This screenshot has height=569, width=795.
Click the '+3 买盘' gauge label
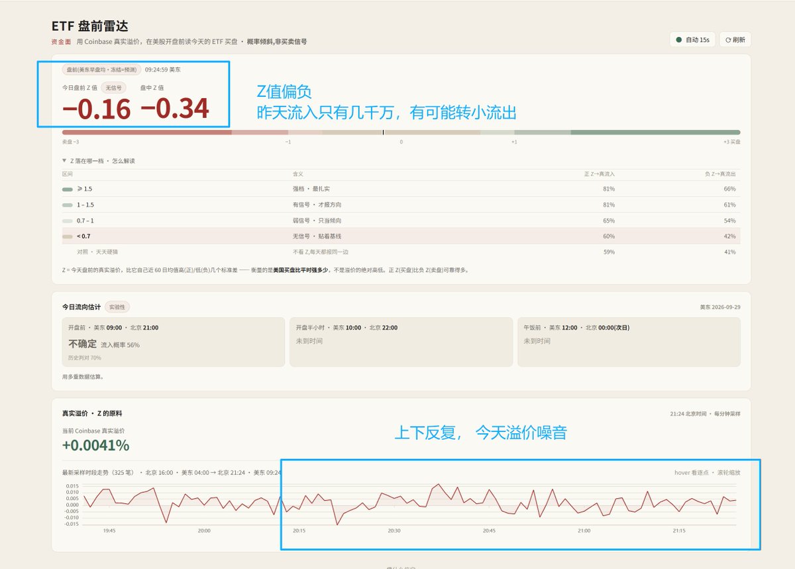(x=731, y=142)
